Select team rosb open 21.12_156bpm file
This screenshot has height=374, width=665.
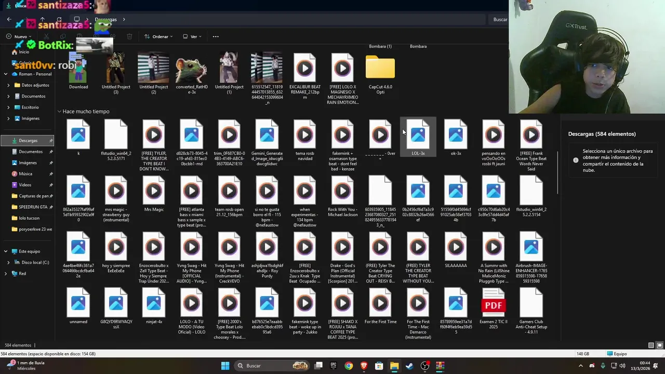click(229, 196)
